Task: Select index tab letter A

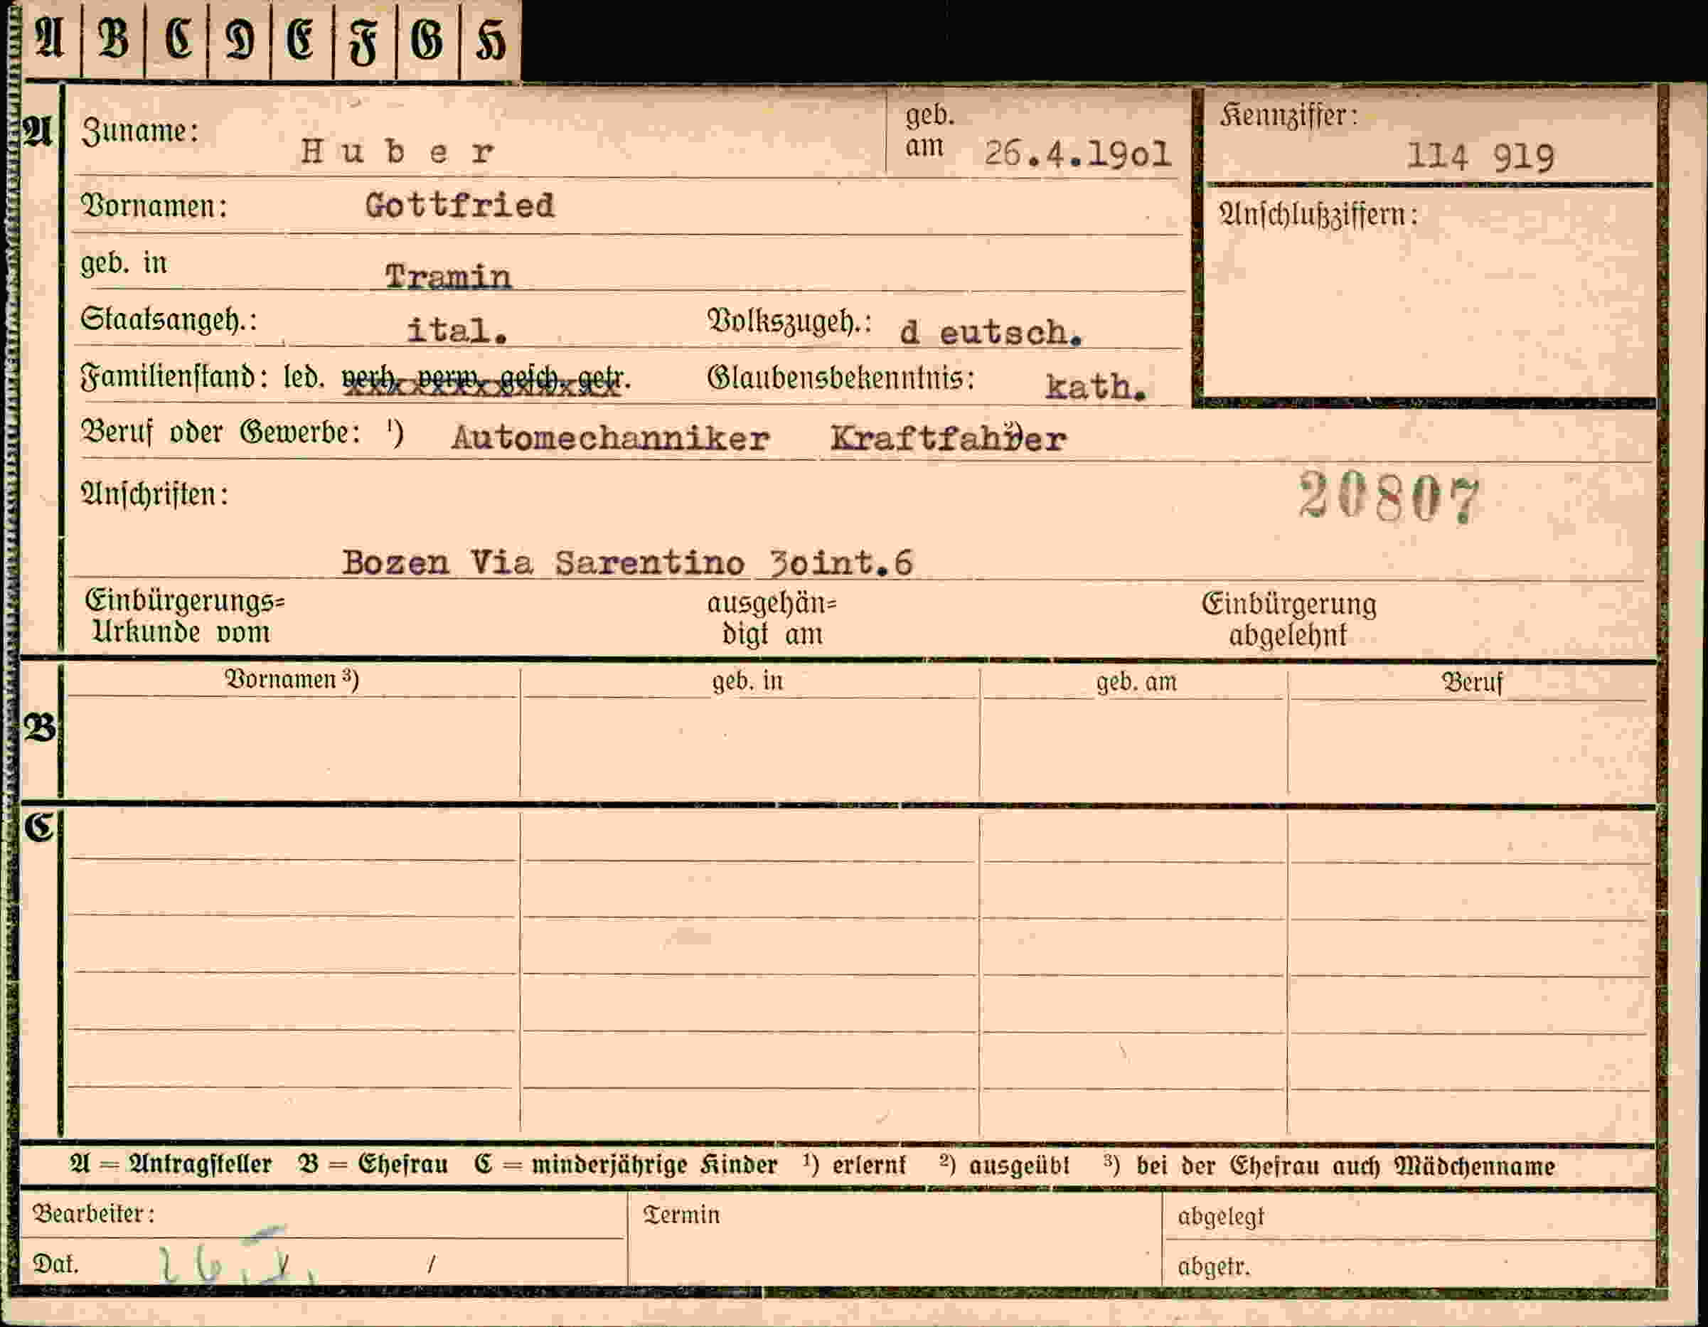Action: (50, 39)
